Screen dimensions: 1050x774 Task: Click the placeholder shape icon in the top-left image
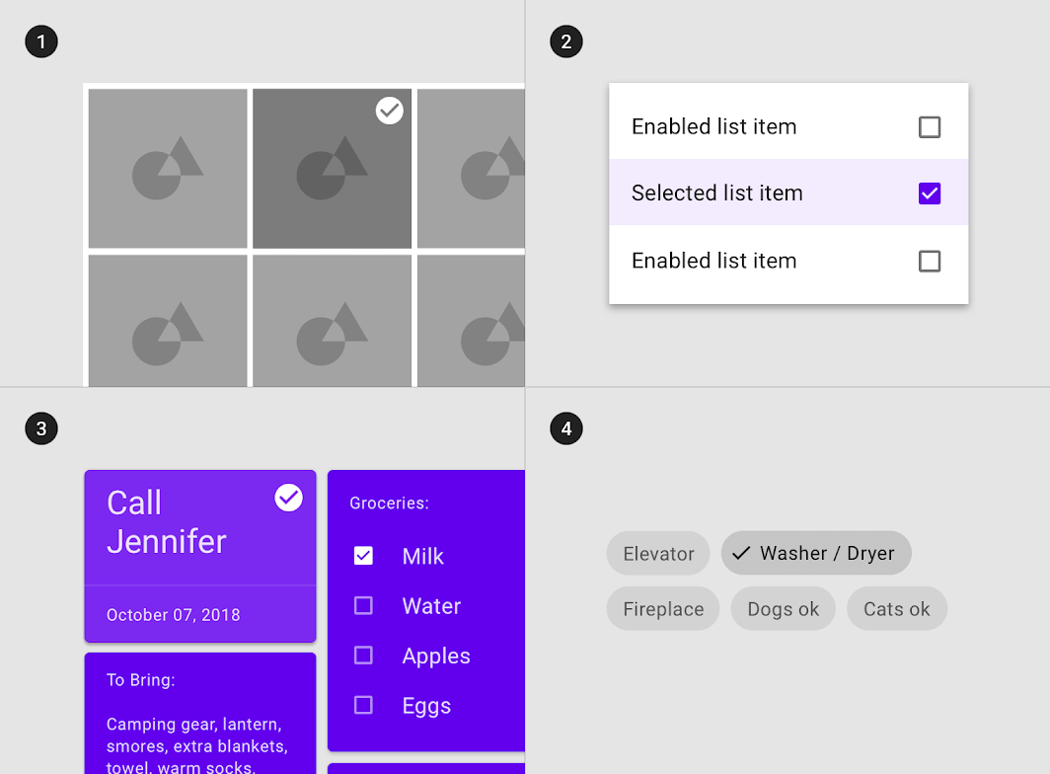[167, 167]
